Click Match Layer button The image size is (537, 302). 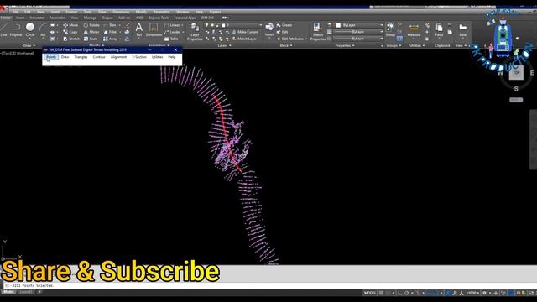[244, 39]
